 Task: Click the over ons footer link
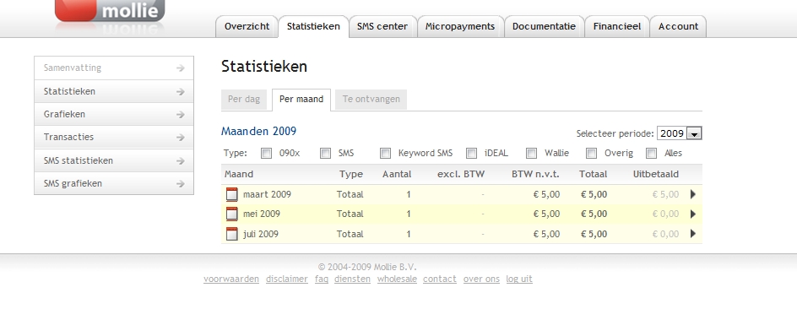[481, 279]
